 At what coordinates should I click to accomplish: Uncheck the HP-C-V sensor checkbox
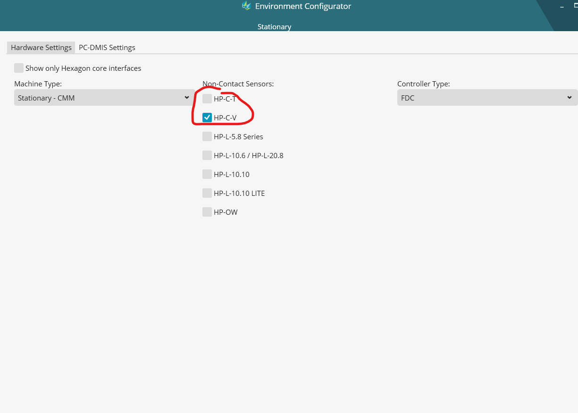coord(207,118)
